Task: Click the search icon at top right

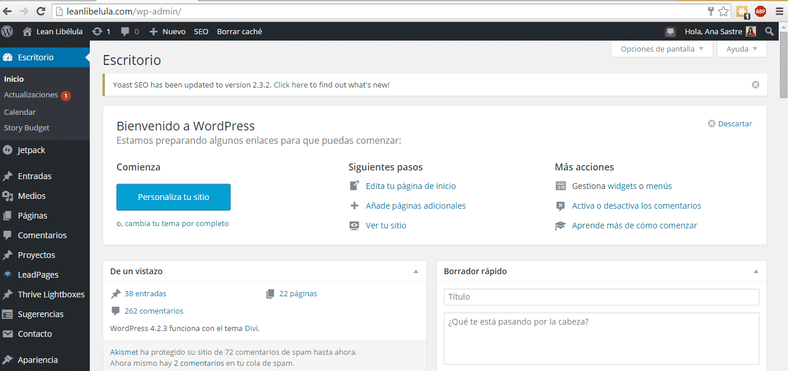Action: tap(769, 31)
